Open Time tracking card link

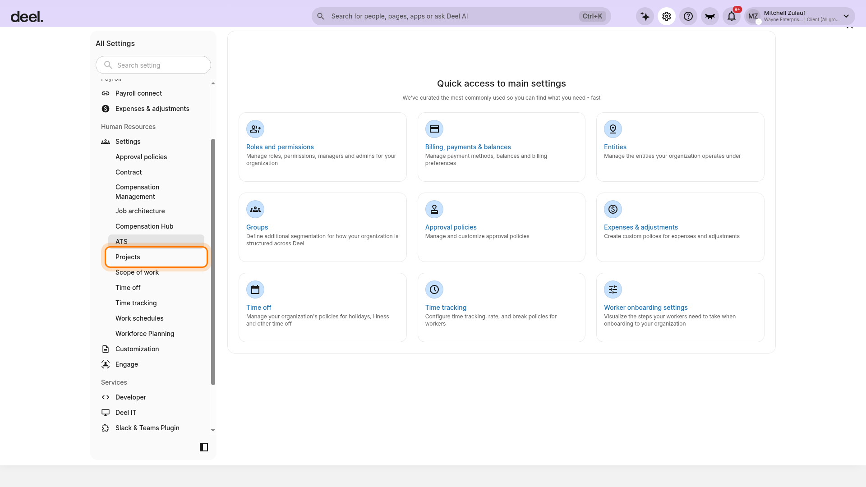pyautogui.click(x=446, y=308)
